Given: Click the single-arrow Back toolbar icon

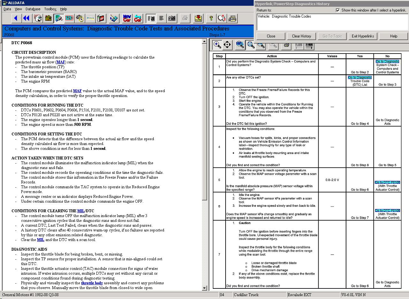Looking at the screenshot, I should tap(16, 18).
